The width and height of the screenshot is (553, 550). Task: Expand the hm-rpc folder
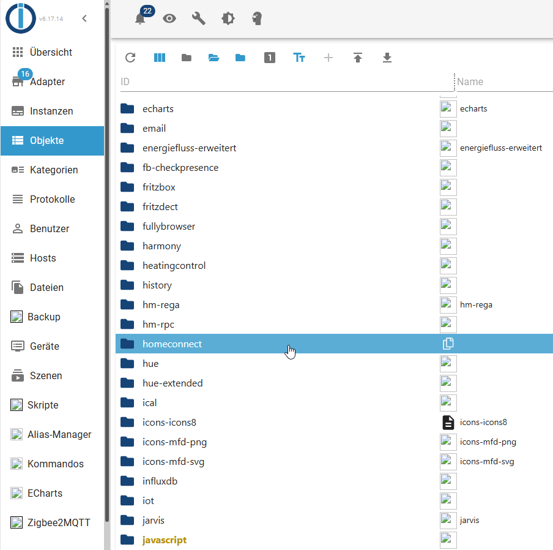[127, 325]
